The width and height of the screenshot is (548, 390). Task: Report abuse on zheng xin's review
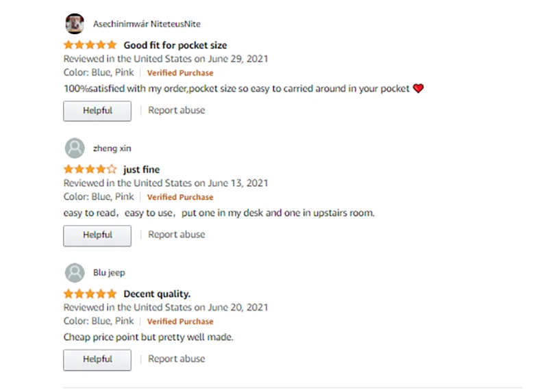pyautogui.click(x=177, y=235)
